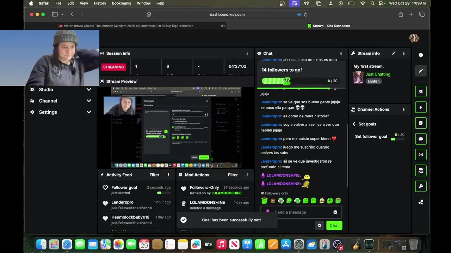Open Photos from the Dock
Screen dimensions: 451x253
(x=118, y=244)
